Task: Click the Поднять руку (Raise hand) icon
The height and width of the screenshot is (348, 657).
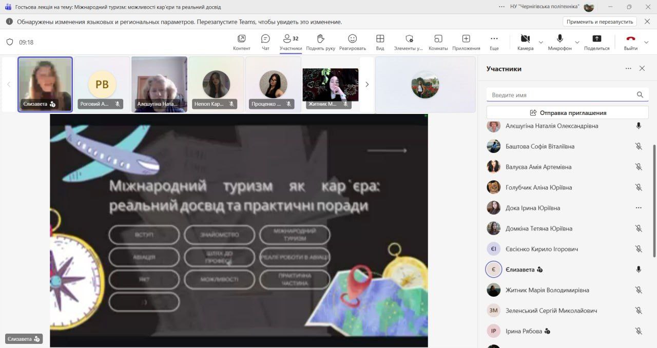Action: [320, 39]
